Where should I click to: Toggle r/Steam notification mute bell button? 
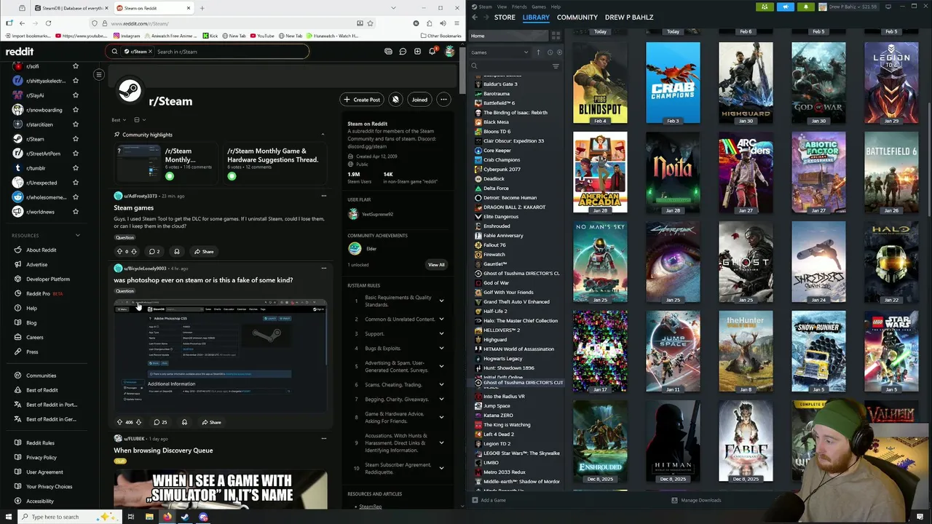click(x=395, y=100)
